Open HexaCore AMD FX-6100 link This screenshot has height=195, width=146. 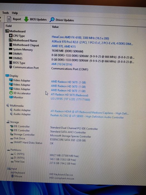80,38
